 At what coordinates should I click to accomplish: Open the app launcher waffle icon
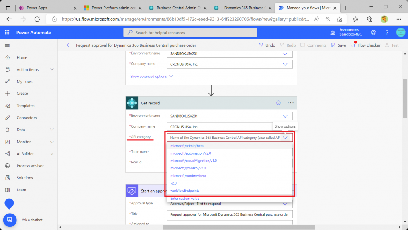(7, 33)
